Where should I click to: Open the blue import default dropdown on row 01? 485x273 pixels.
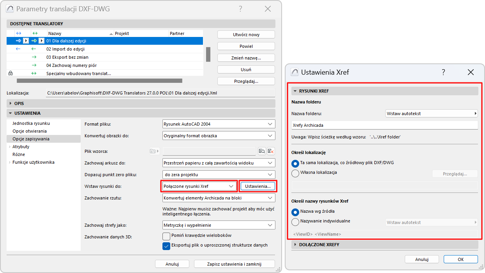26,40
